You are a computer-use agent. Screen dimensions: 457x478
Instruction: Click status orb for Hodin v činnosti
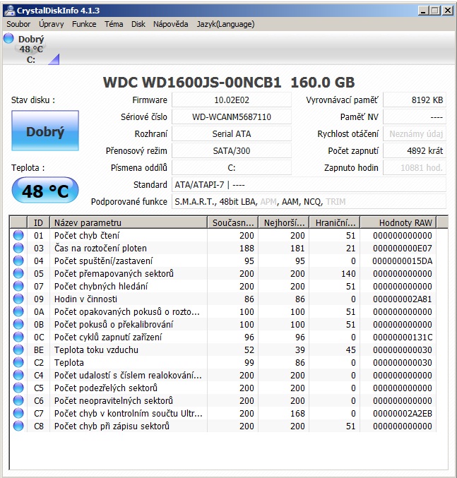click(x=18, y=299)
